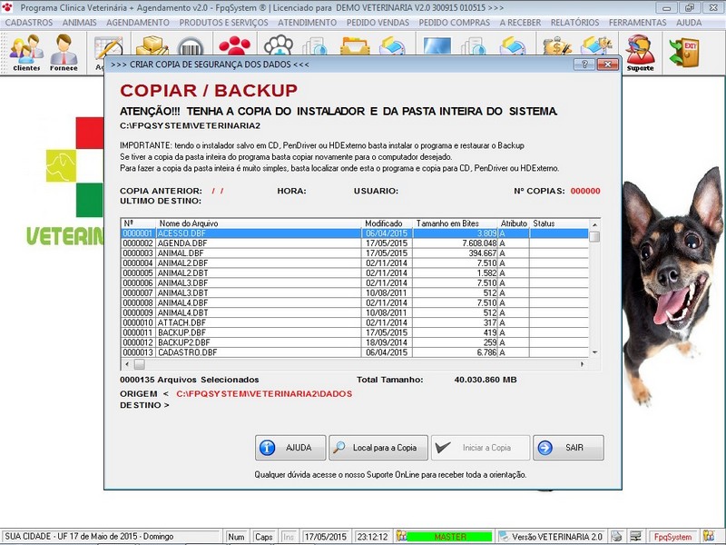726x545 pixels.
Task: Click the orange file tray toolbar icon
Action: click(355, 46)
